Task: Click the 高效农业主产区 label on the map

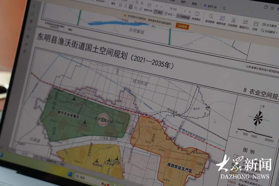Action: click(x=180, y=168)
